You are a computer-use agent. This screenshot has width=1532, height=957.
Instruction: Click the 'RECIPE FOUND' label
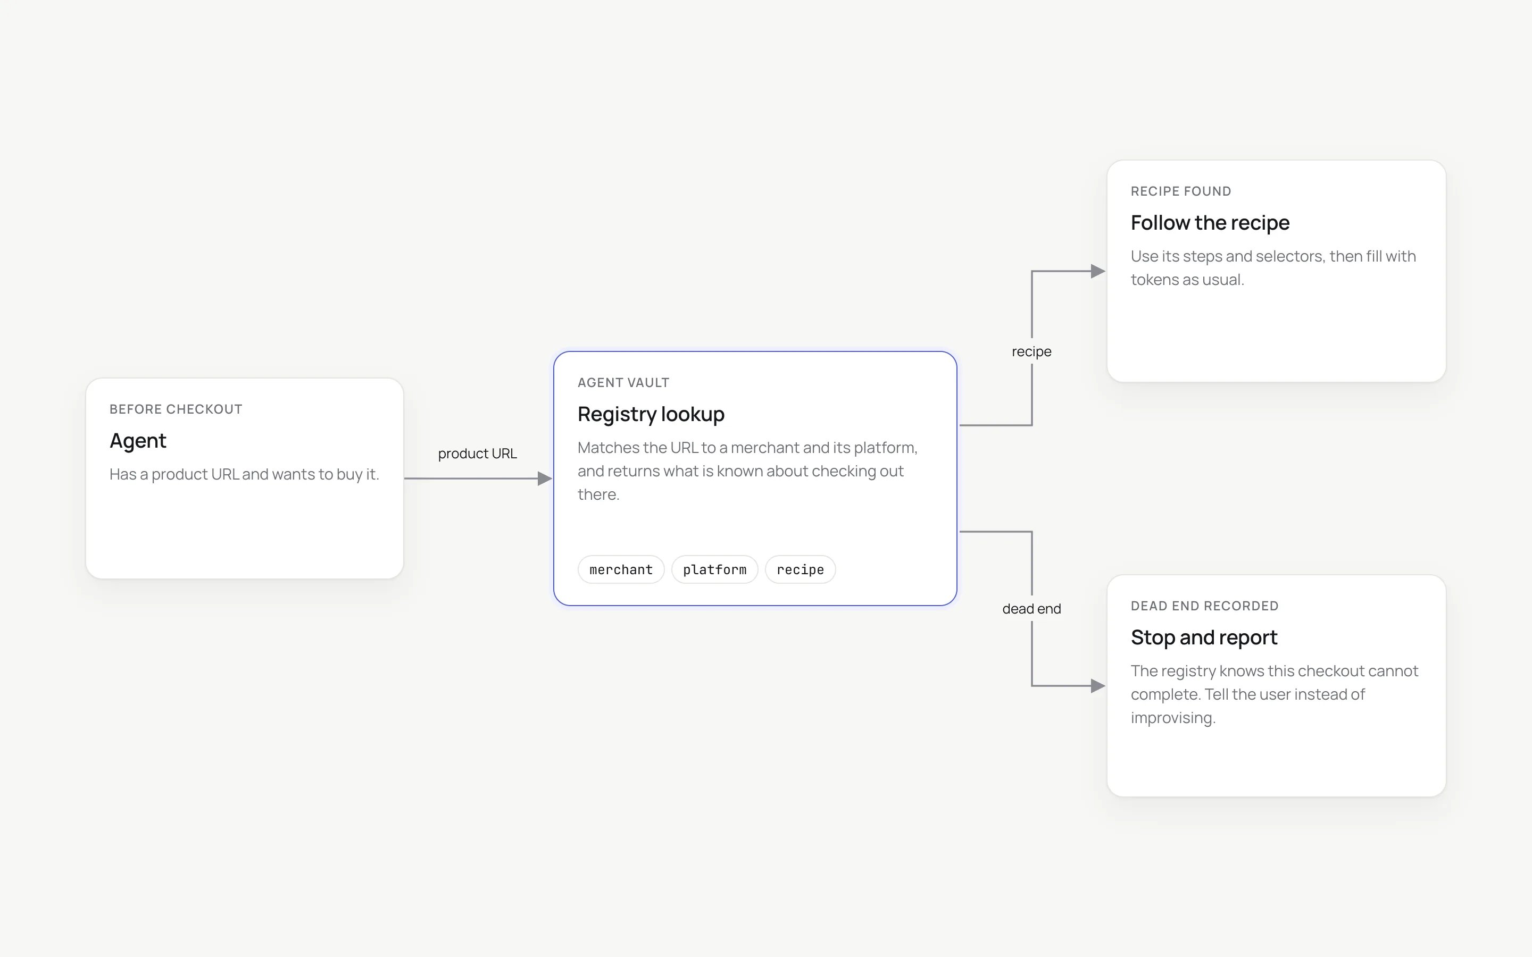pyautogui.click(x=1181, y=191)
